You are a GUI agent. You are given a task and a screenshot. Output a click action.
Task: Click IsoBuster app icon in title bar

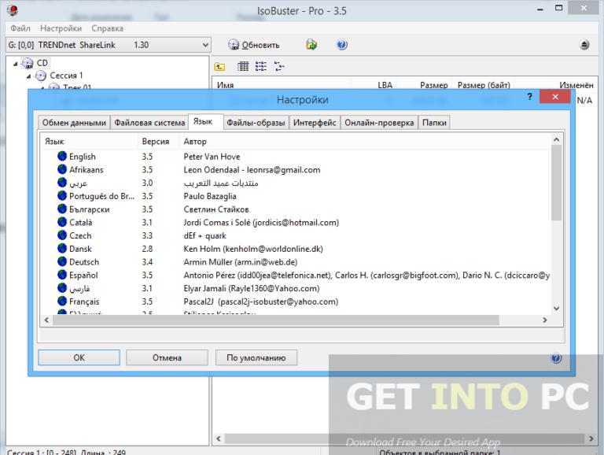tap(13, 10)
